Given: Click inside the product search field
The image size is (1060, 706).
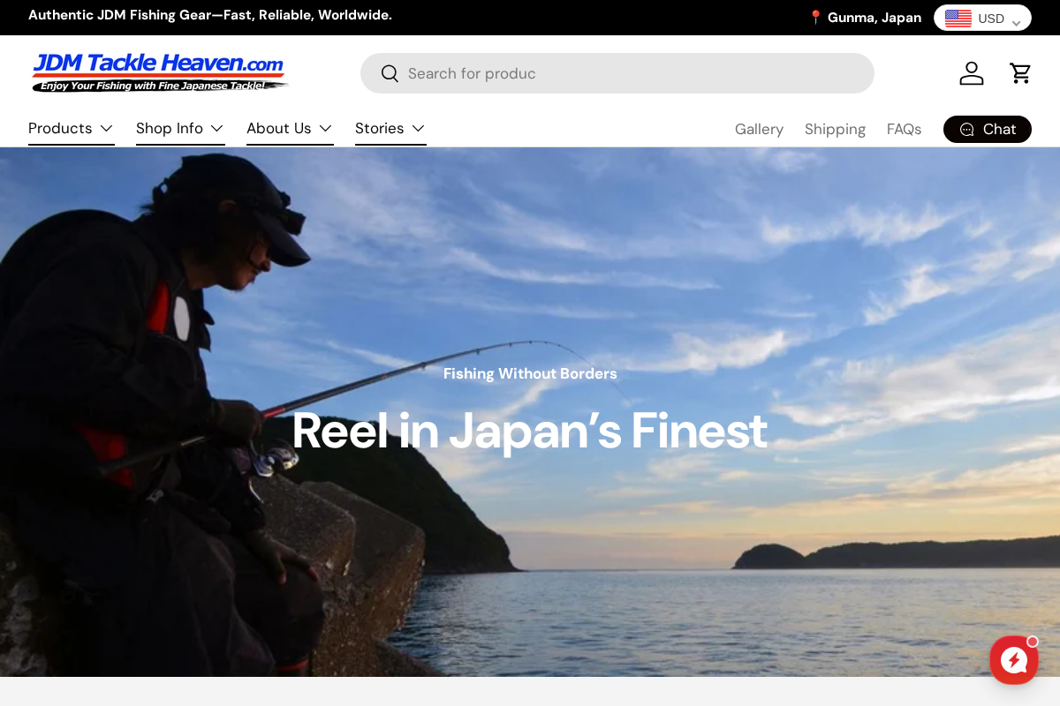Looking at the screenshot, I should point(618,73).
